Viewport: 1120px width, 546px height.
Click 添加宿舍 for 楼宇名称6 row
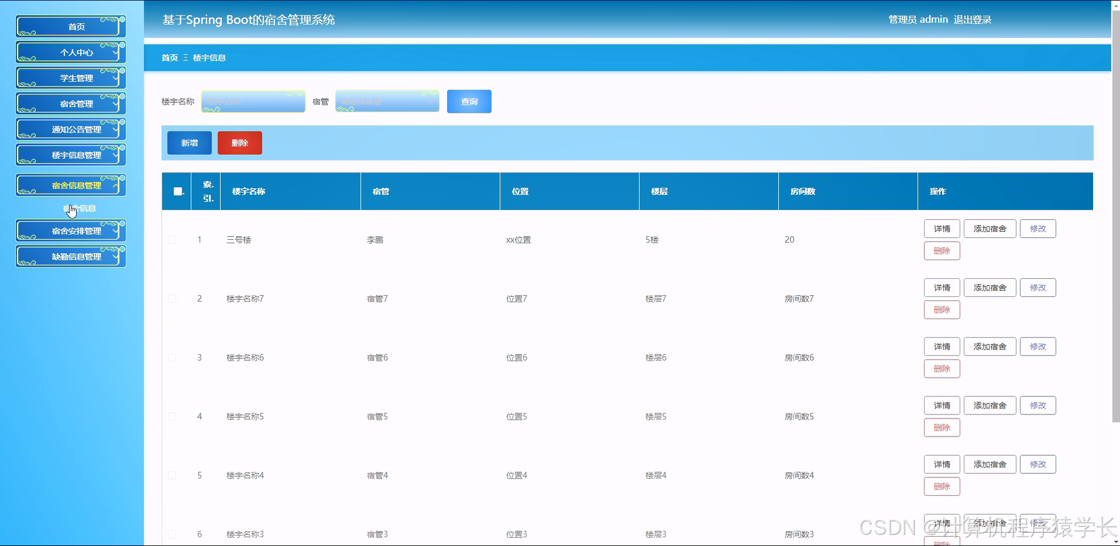pos(990,347)
